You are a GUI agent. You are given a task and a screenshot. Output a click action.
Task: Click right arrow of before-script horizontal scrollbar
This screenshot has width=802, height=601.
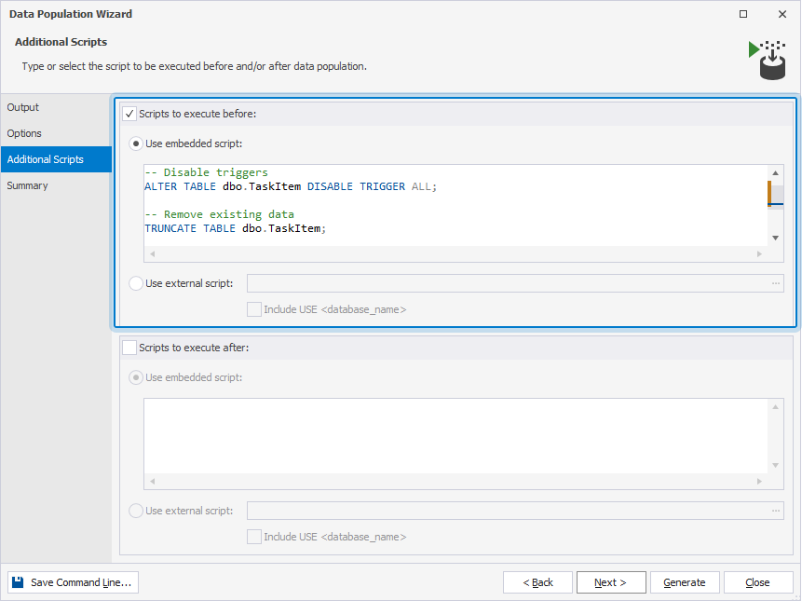click(759, 253)
